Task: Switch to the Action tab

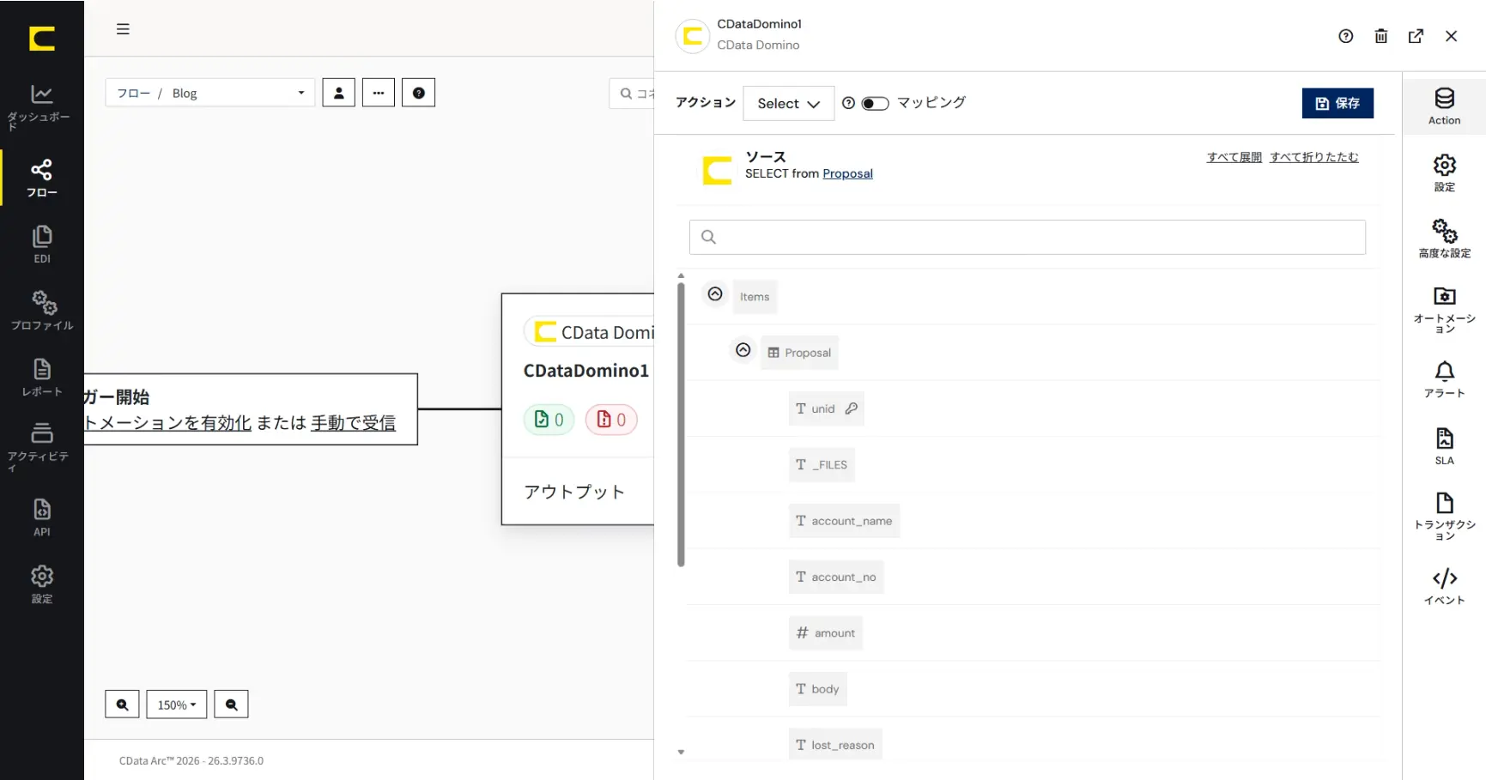Action: coord(1444,106)
